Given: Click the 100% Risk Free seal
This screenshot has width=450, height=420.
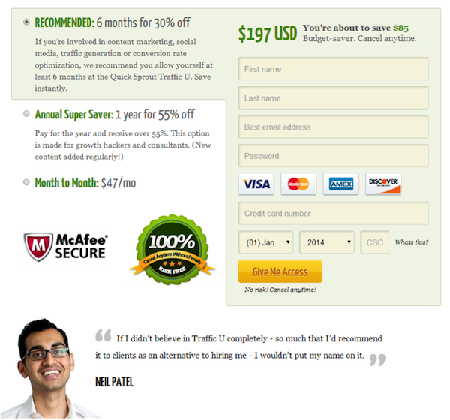Looking at the screenshot, I should point(172,250).
